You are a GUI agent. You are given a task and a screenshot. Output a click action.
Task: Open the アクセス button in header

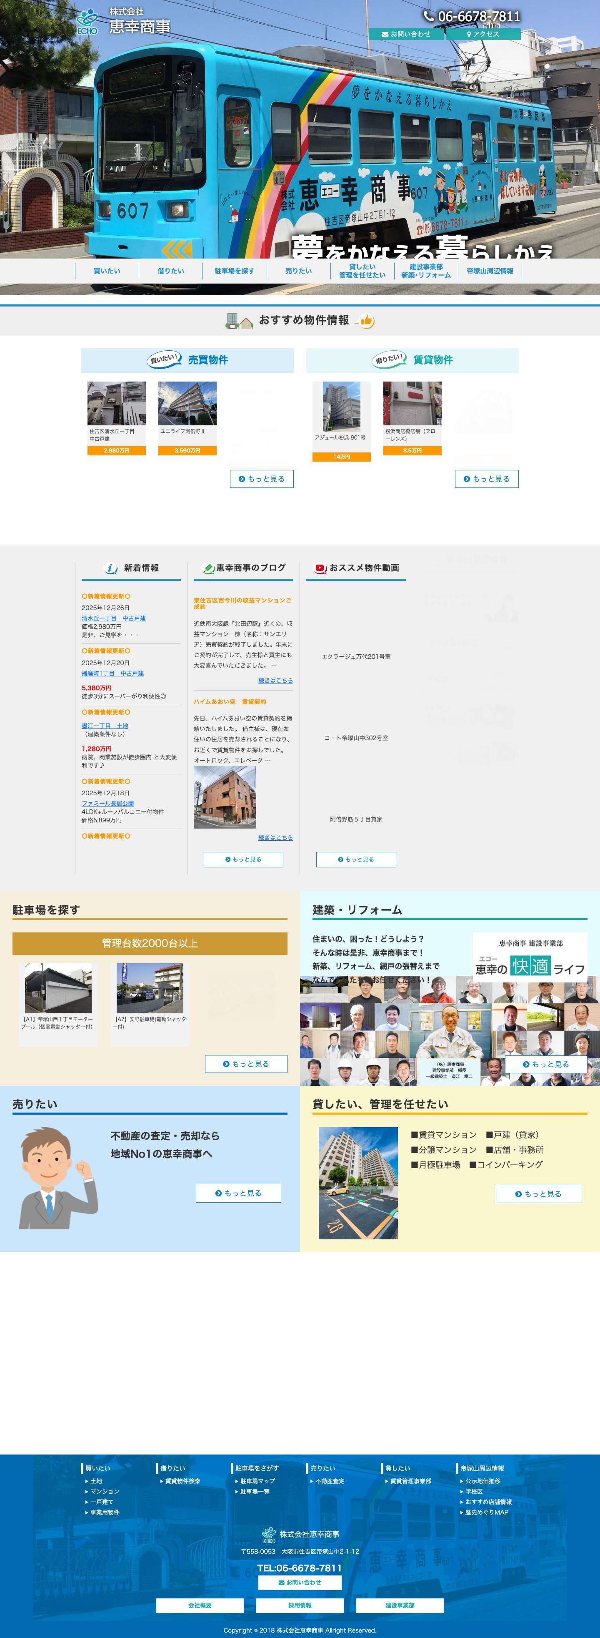(483, 34)
